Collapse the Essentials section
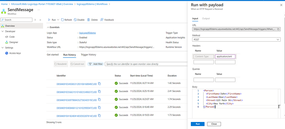This screenshot has height=129, width=285. pos(48,27)
